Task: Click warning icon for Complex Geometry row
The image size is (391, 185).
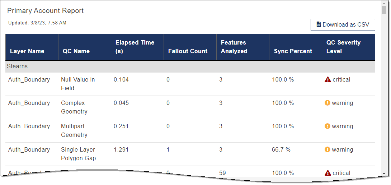Action: pos(327,103)
